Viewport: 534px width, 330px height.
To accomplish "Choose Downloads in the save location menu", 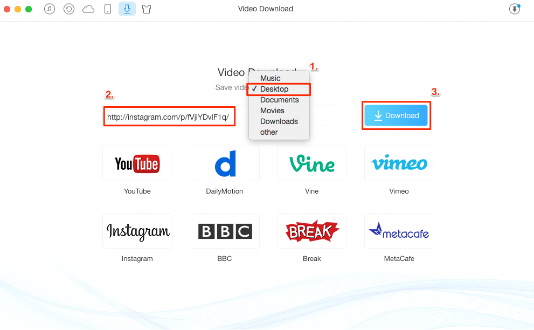I will click(x=279, y=122).
